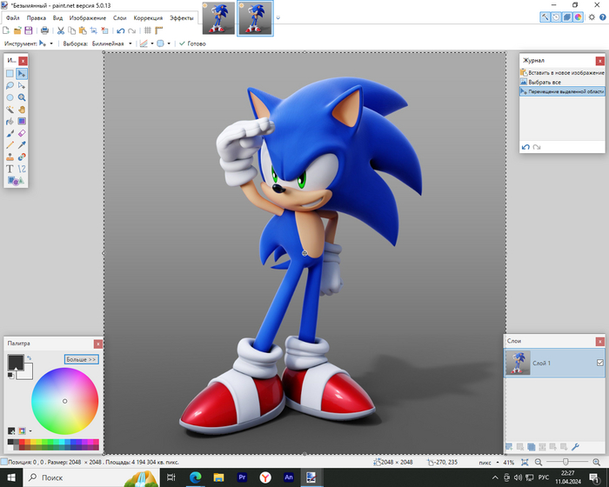This screenshot has width=609, height=487.
Task: Click the Print icon in toolbar
Action: [43, 30]
